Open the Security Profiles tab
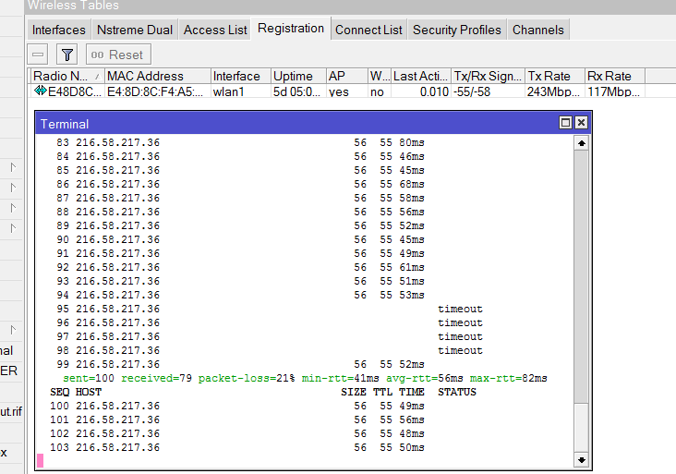Viewport: 676px width, 474px height. [x=457, y=30]
